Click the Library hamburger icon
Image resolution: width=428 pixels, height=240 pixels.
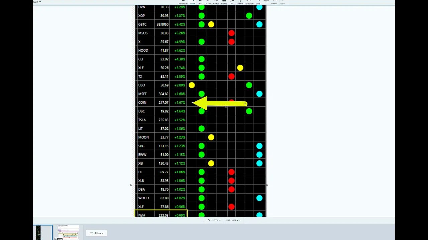(91, 233)
